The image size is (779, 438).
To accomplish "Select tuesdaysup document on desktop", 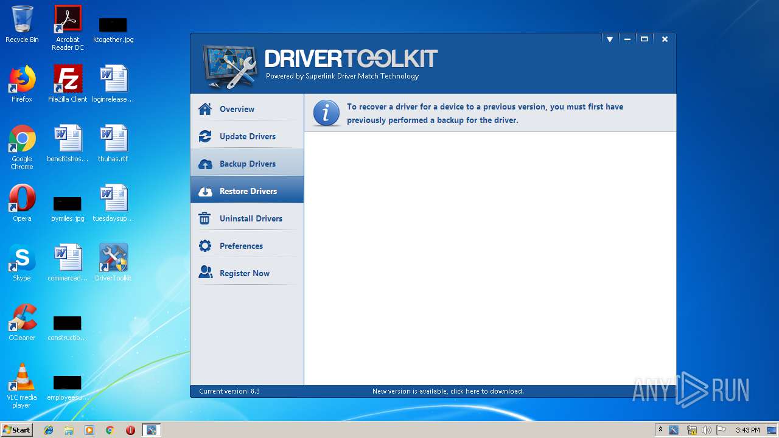I will (113, 203).
